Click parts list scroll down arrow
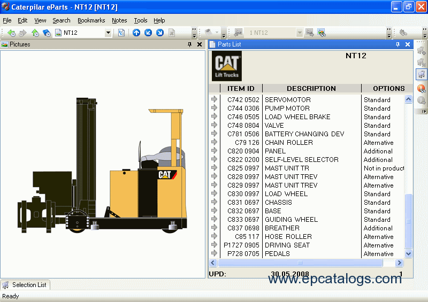Screen dimensions: 428x302 (x=408, y=254)
